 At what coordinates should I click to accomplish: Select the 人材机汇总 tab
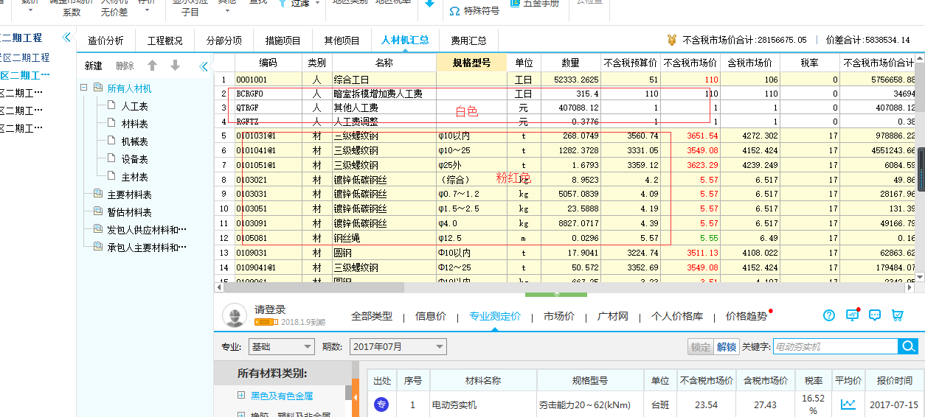[x=405, y=40]
